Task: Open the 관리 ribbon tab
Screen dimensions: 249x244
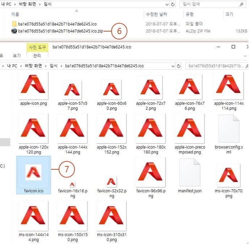Action: point(37,56)
